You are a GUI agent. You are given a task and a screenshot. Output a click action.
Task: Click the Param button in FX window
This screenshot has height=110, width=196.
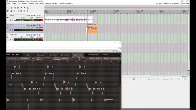tap(99, 51)
